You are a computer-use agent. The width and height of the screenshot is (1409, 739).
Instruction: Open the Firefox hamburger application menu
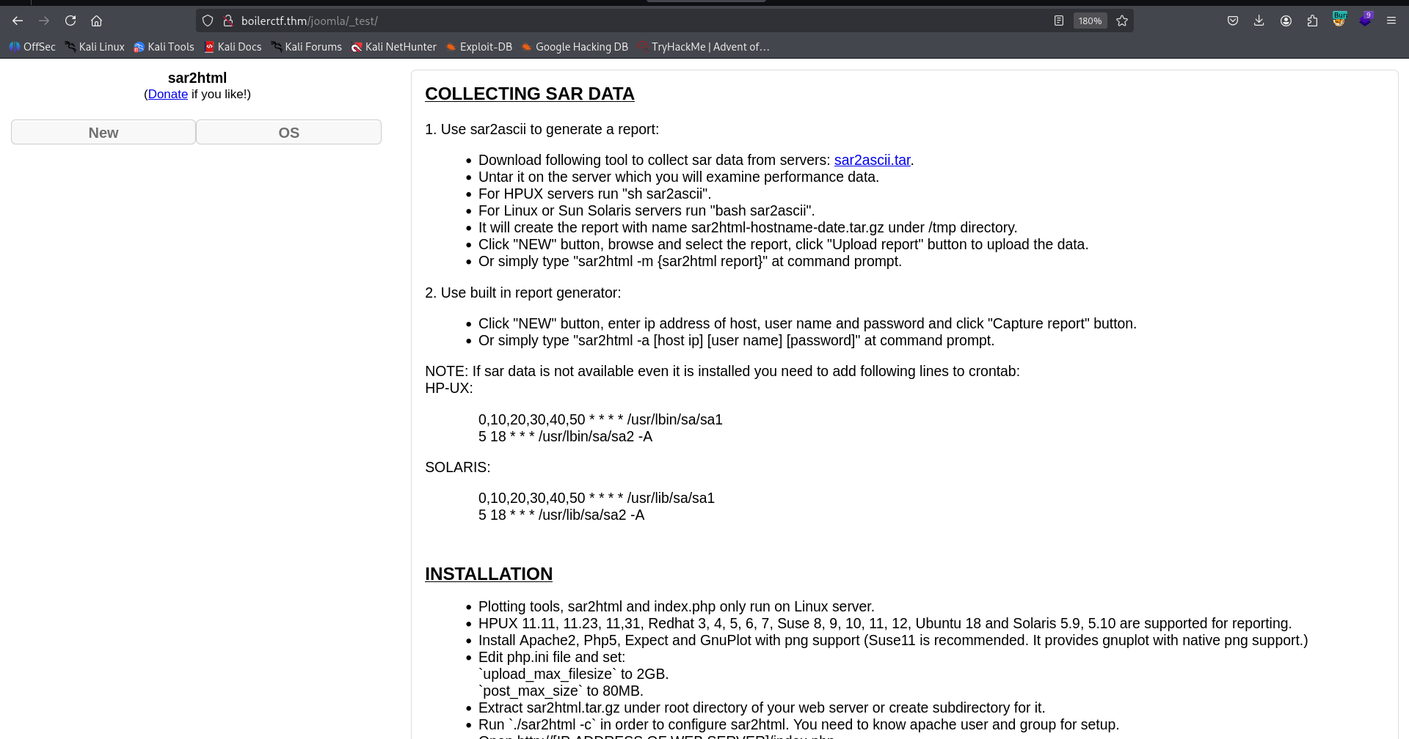(1391, 21)
